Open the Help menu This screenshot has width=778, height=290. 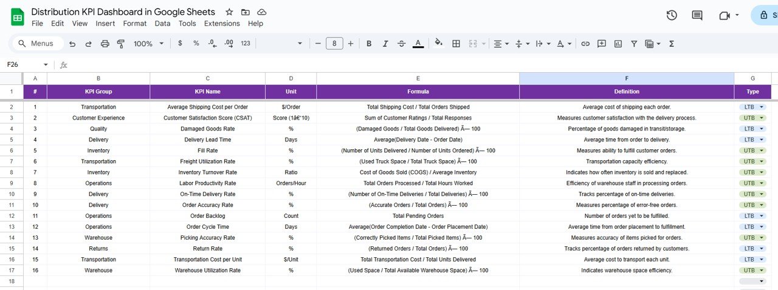pos(256,24)
